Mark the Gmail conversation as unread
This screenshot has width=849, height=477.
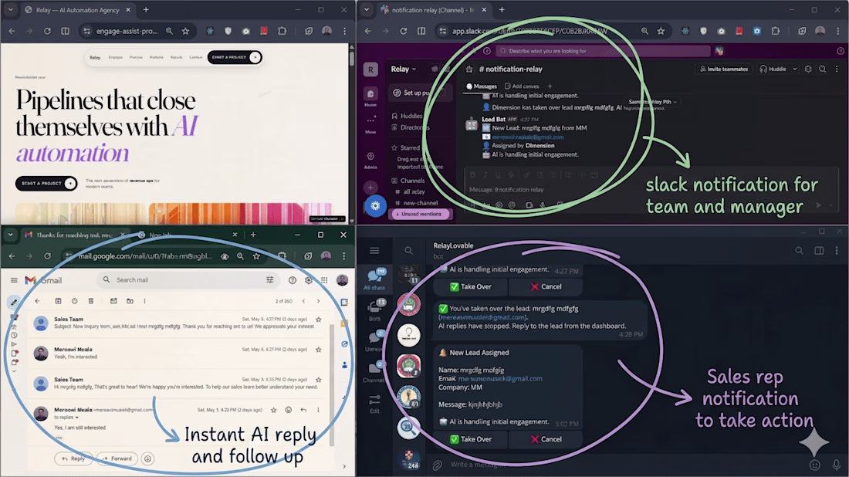pyautogui.click(x=113, y=301)
